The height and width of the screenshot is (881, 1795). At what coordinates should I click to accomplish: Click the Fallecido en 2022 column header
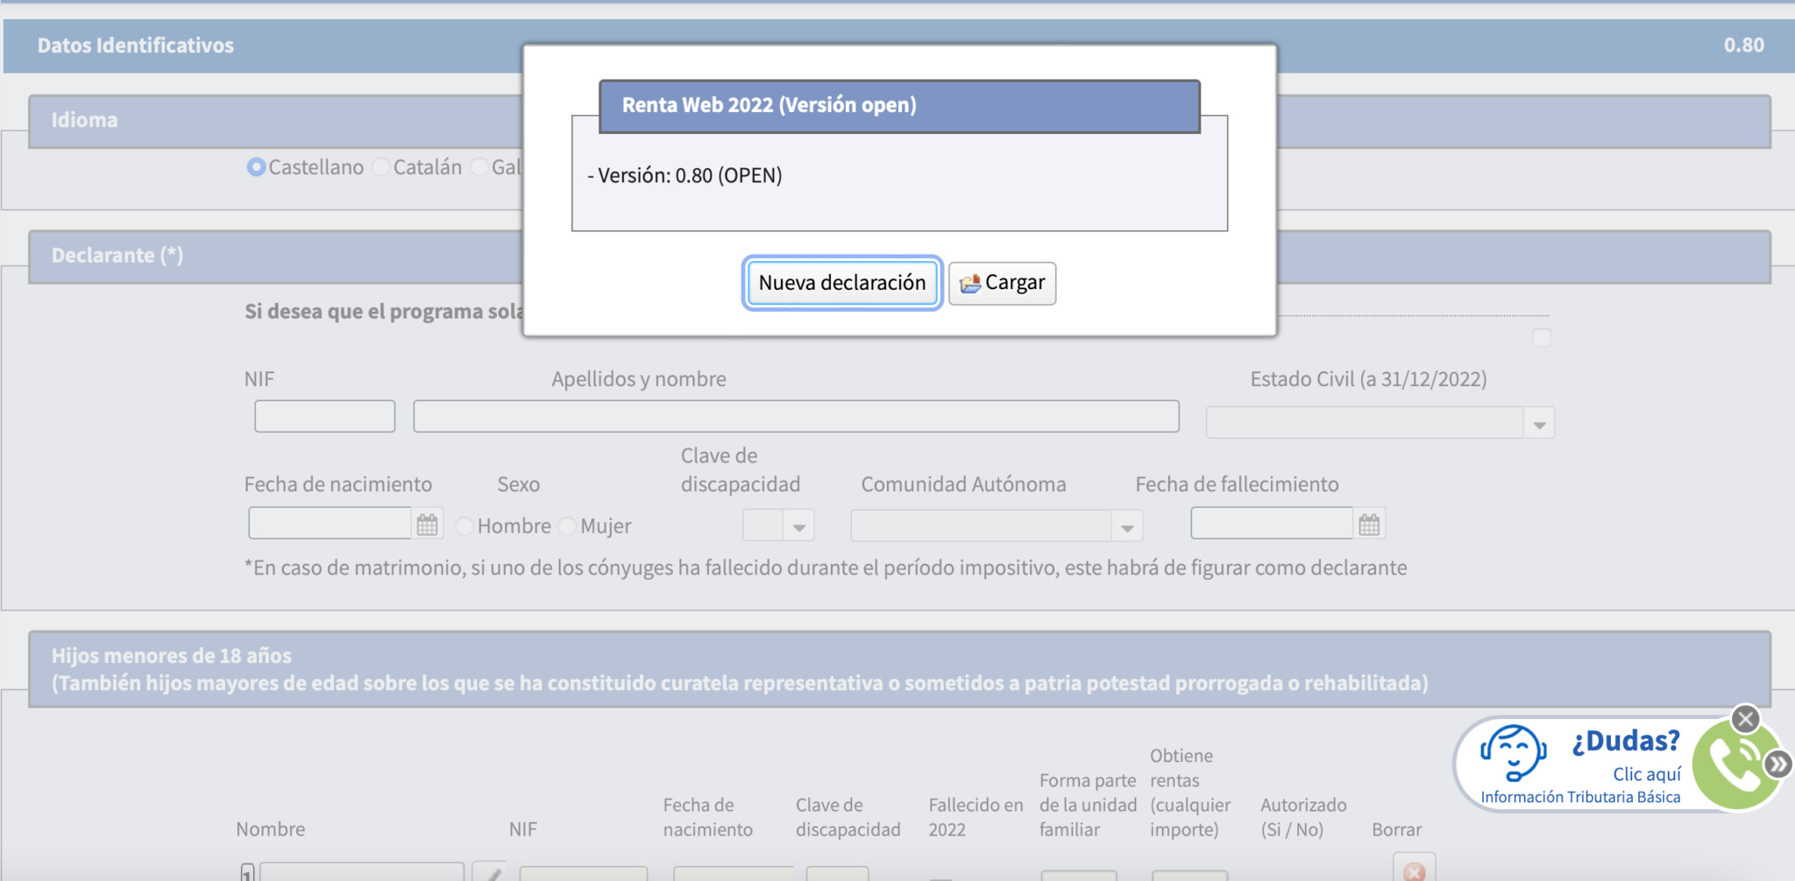[976, 817]
